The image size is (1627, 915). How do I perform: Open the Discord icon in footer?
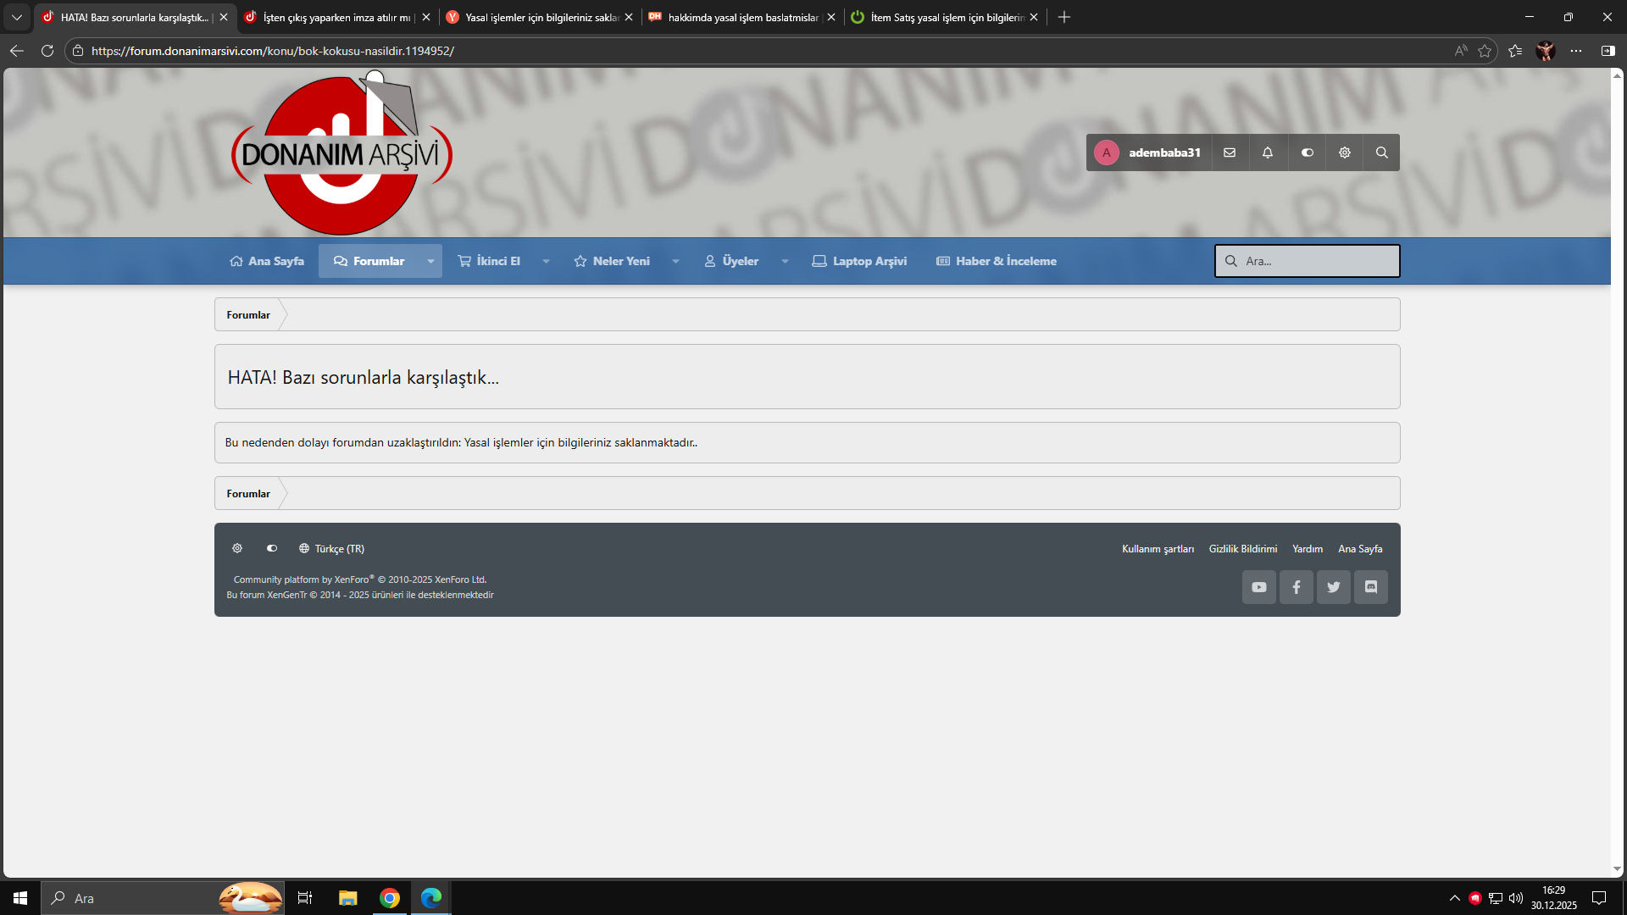click(x=1371, y=587)
